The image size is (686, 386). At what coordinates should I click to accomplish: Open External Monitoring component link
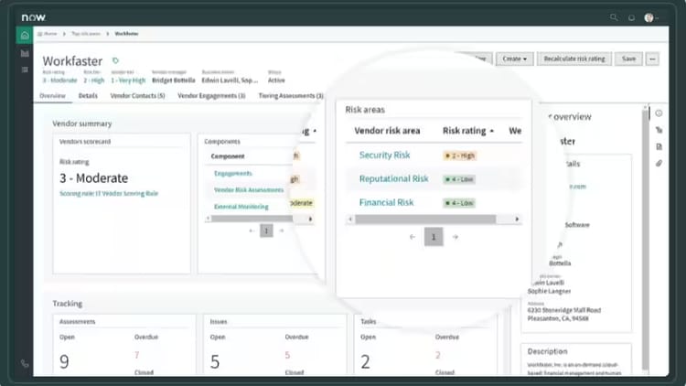[241, 207]
